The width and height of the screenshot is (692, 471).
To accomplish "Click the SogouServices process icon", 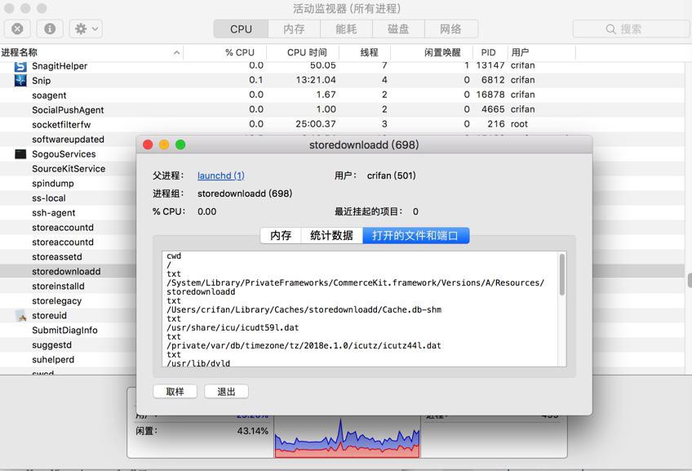I will 20,154.
